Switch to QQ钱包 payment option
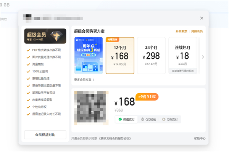Screen dimensions: 229x152 [148, 119]
